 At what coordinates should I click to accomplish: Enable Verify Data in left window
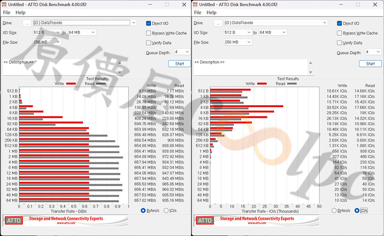(148, 43)
